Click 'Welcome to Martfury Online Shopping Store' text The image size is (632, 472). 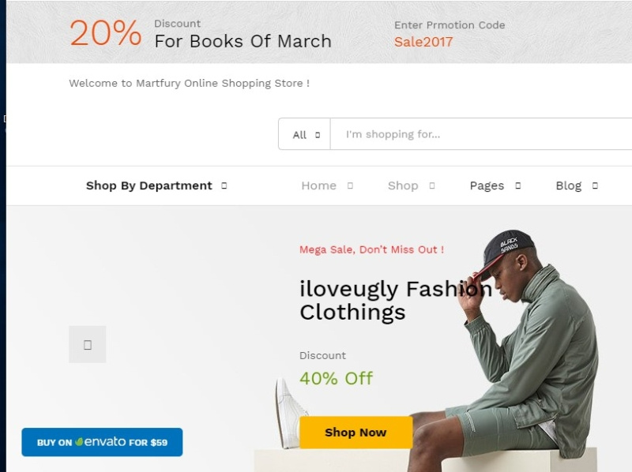point(190,82)
